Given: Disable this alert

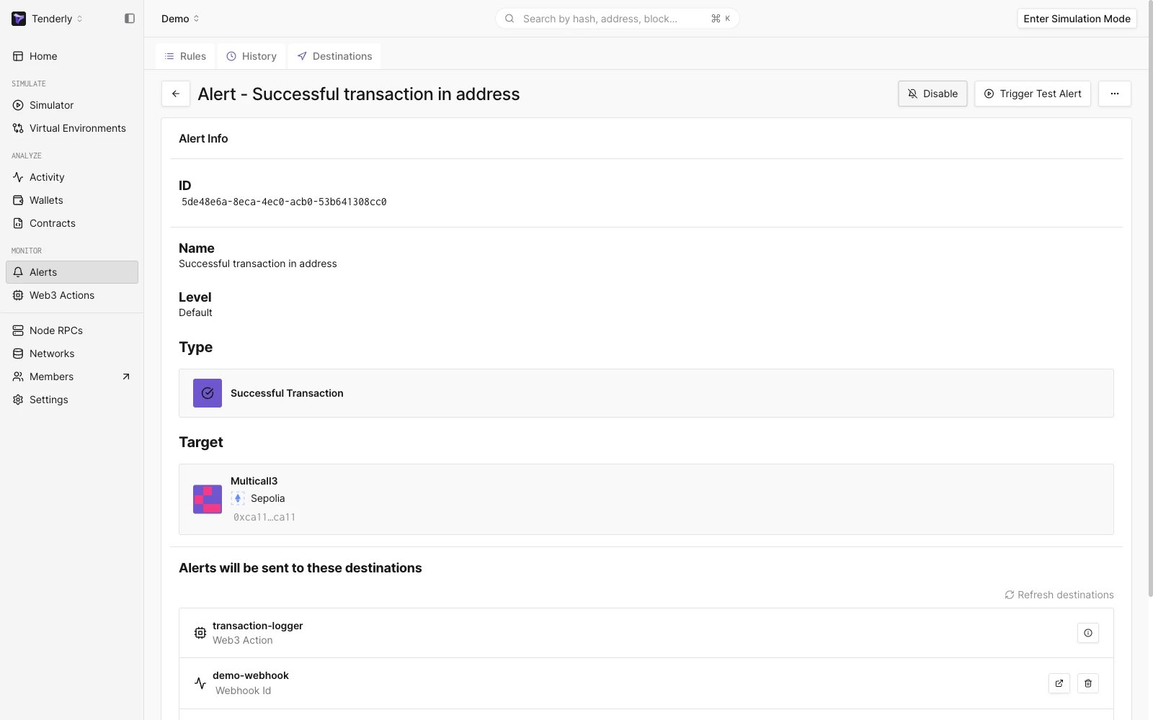Looking at the screenshot, I should [932, 94].
